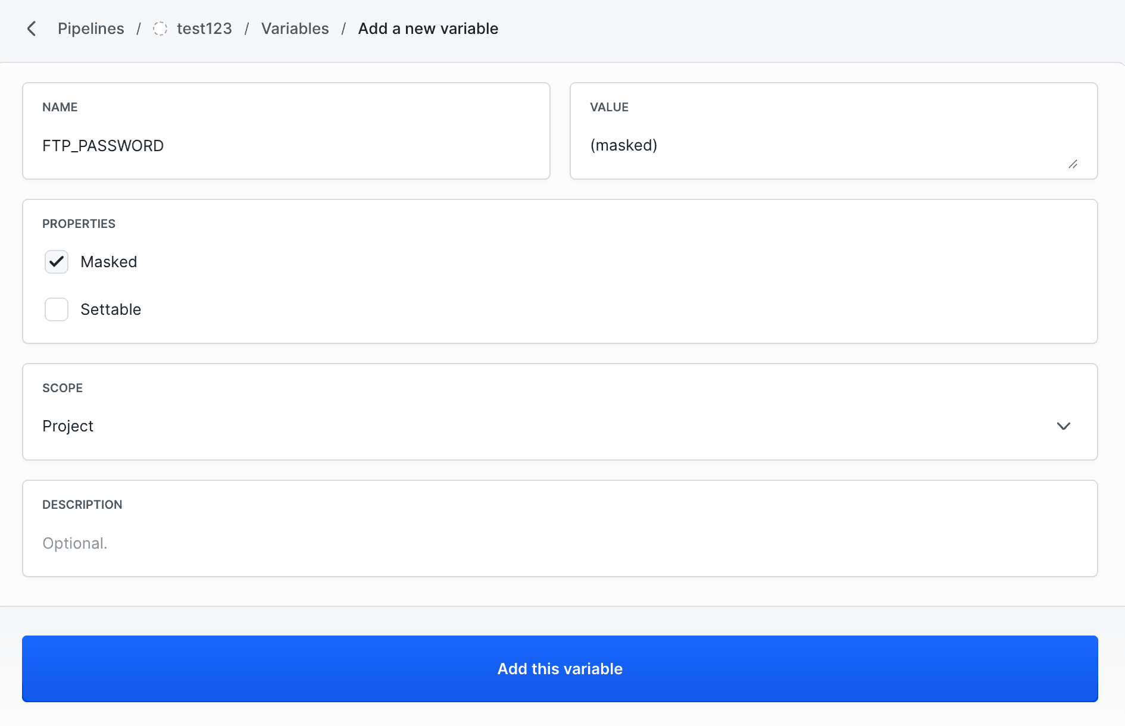
Task: Click the Name field containing FTP_PASSWORD
Action: [286, 145]
